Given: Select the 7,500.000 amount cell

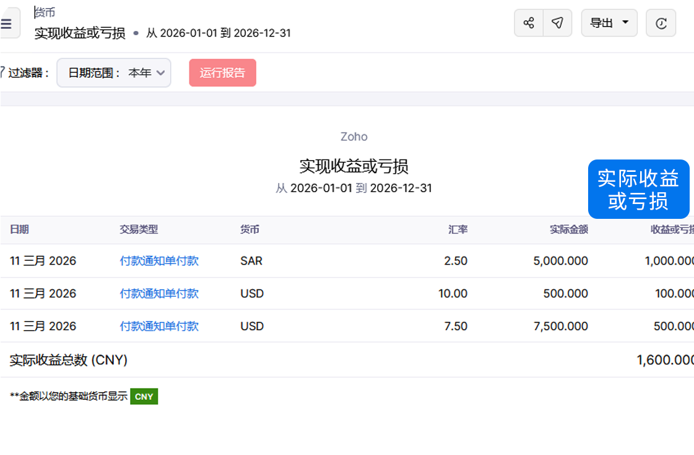Looking at the screenshot, I should pos(560,326).
